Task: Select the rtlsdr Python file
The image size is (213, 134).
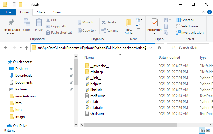Action: (94, 102)
